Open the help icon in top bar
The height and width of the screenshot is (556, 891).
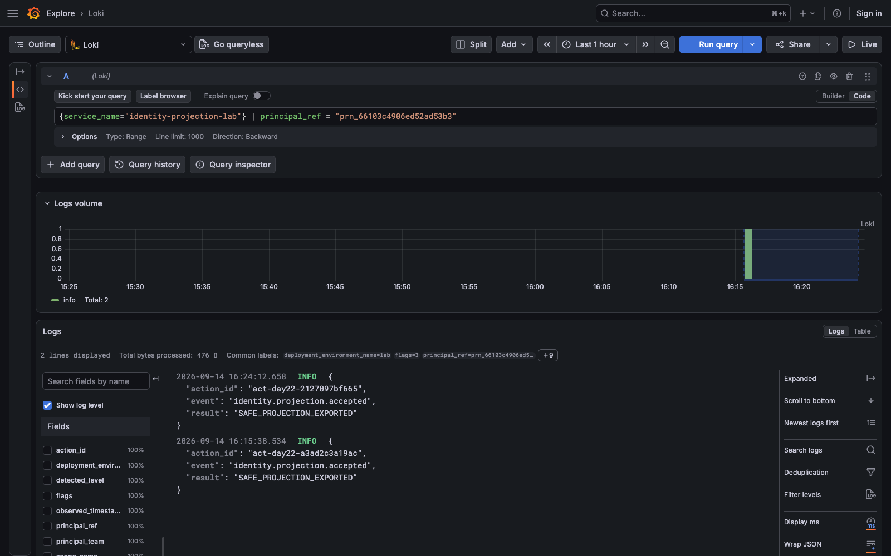pyautogui.click(x=837, y=13)
